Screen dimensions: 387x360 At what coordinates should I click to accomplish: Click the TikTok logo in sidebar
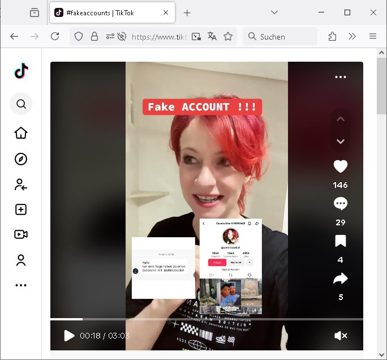[21, 71]
